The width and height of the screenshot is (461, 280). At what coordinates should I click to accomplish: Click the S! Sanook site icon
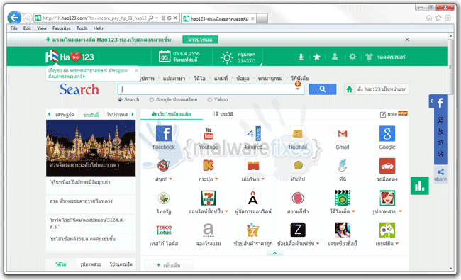[164, 166]
